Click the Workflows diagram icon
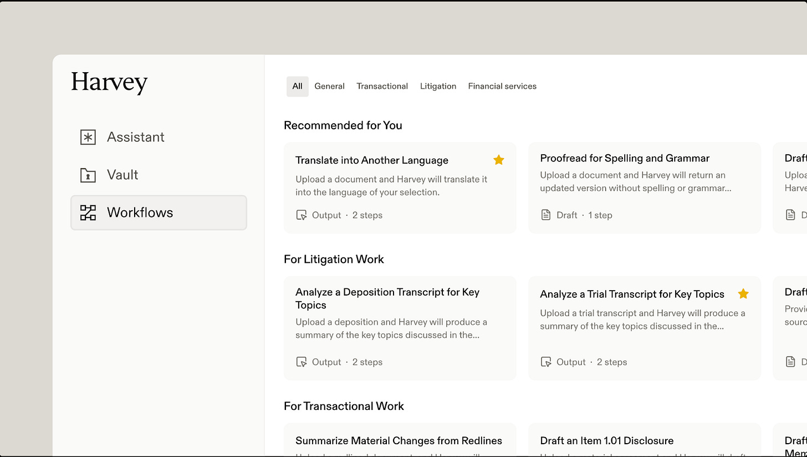This screenshot has width=807, height=457. pos(88,212)
